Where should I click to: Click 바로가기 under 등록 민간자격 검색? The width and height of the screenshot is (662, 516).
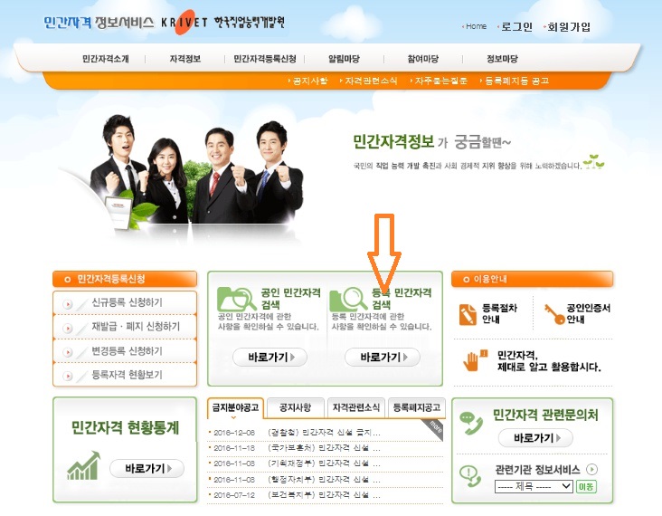point(382,358)
